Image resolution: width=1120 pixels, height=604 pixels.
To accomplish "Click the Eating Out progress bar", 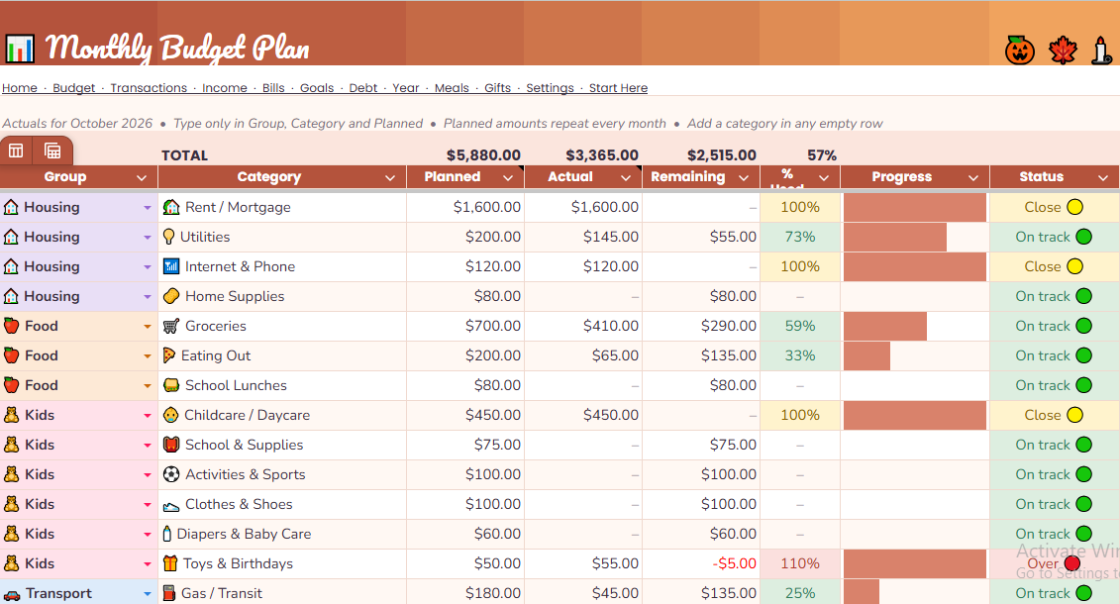I will click(866, 355).
